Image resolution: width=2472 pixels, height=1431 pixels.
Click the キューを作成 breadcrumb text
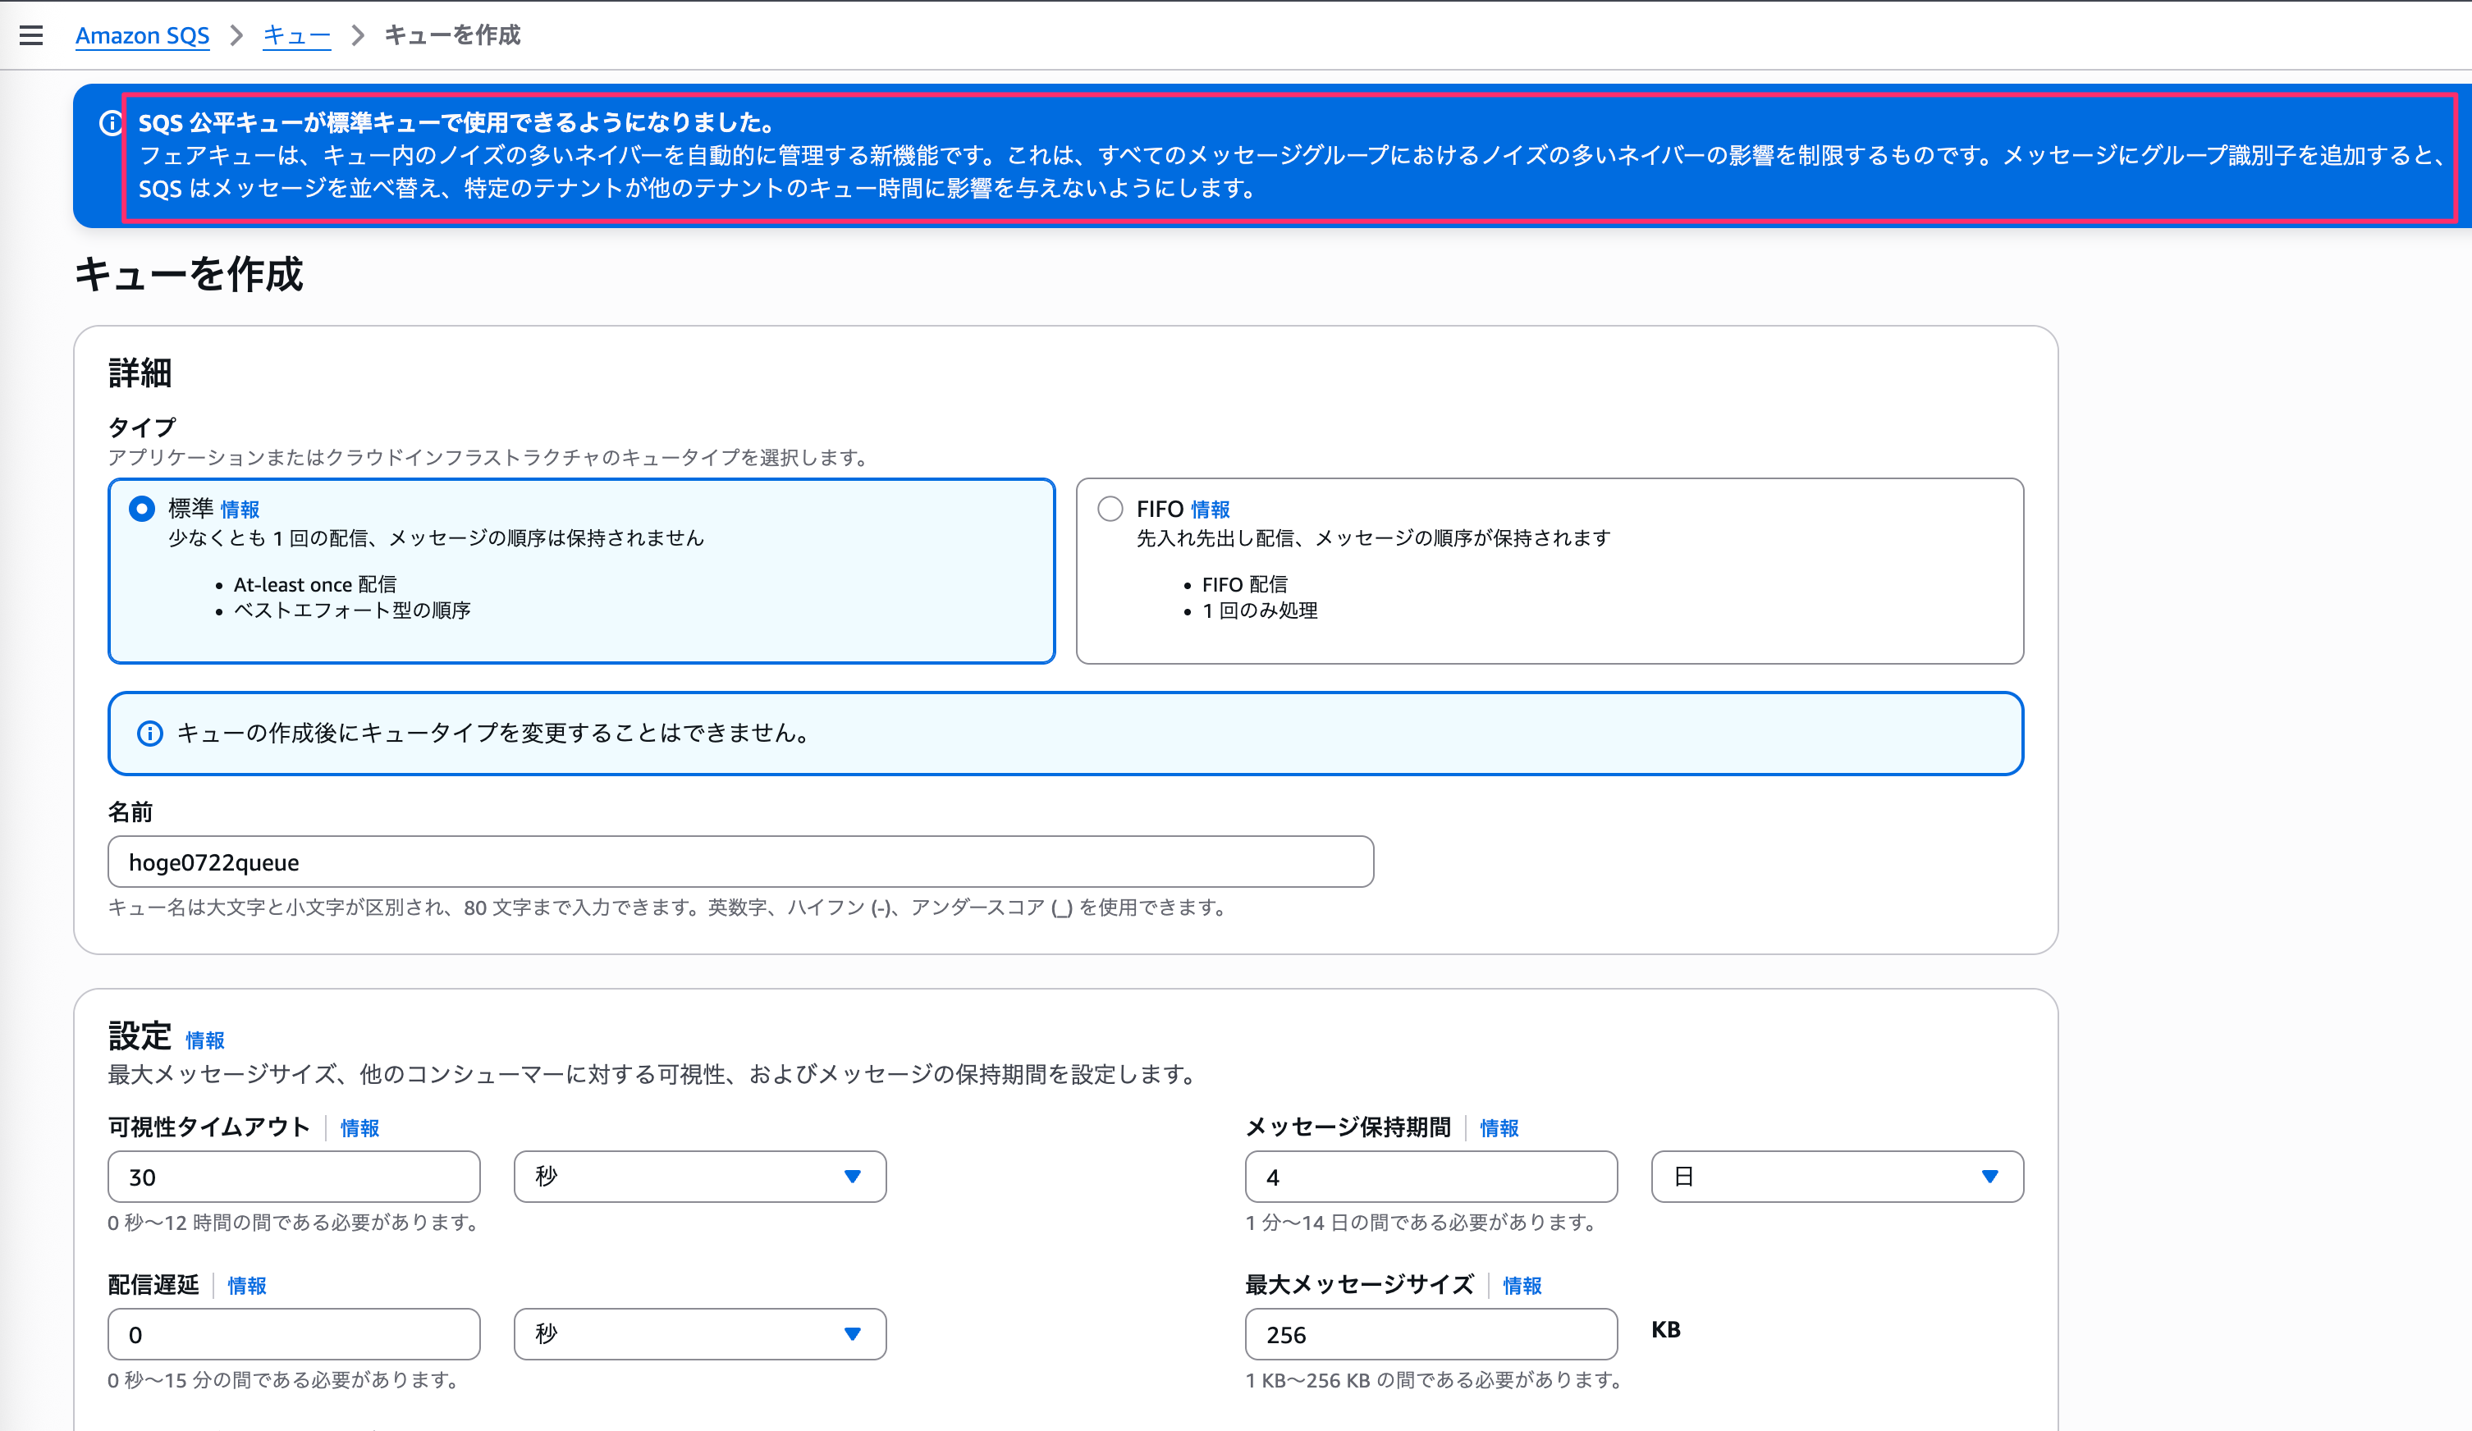click(452, 35)
